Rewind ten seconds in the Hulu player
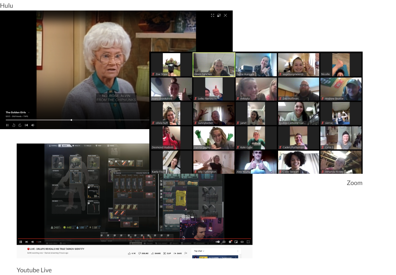Screen dimensions: 396x275 [x=14, y=125]
